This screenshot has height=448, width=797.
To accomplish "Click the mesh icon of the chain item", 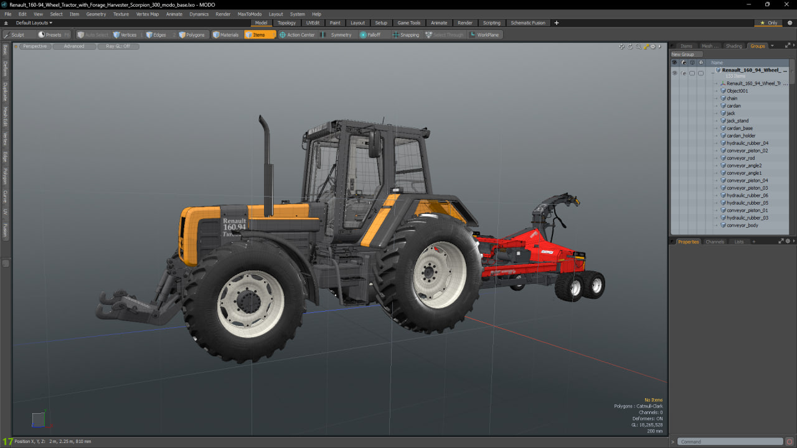I will pyautogui.click(x=724, y=98).
